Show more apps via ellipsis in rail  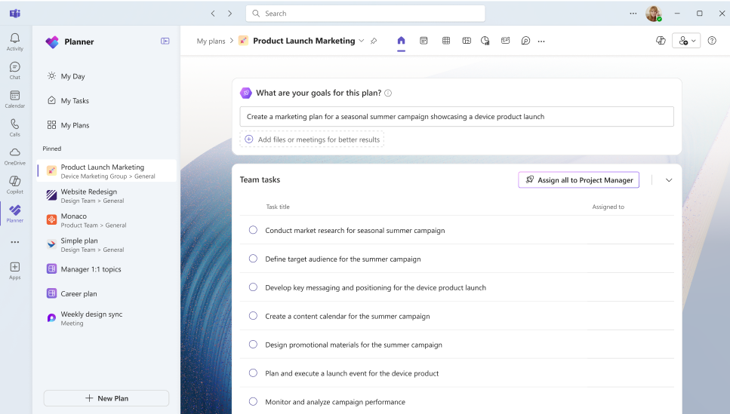click(x=15, y=242)
